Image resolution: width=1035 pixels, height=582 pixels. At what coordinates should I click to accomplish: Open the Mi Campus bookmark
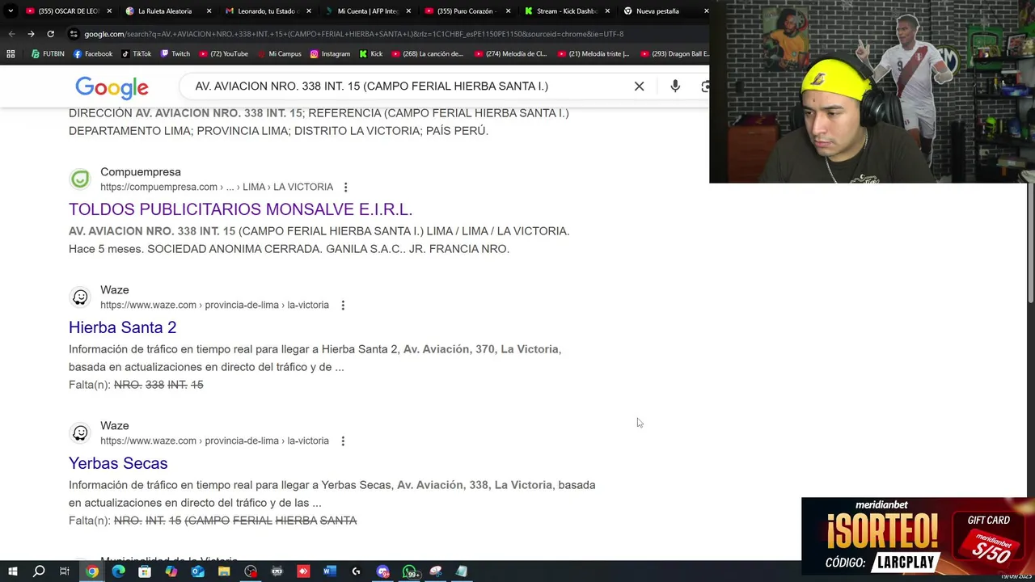coord(279,54)
